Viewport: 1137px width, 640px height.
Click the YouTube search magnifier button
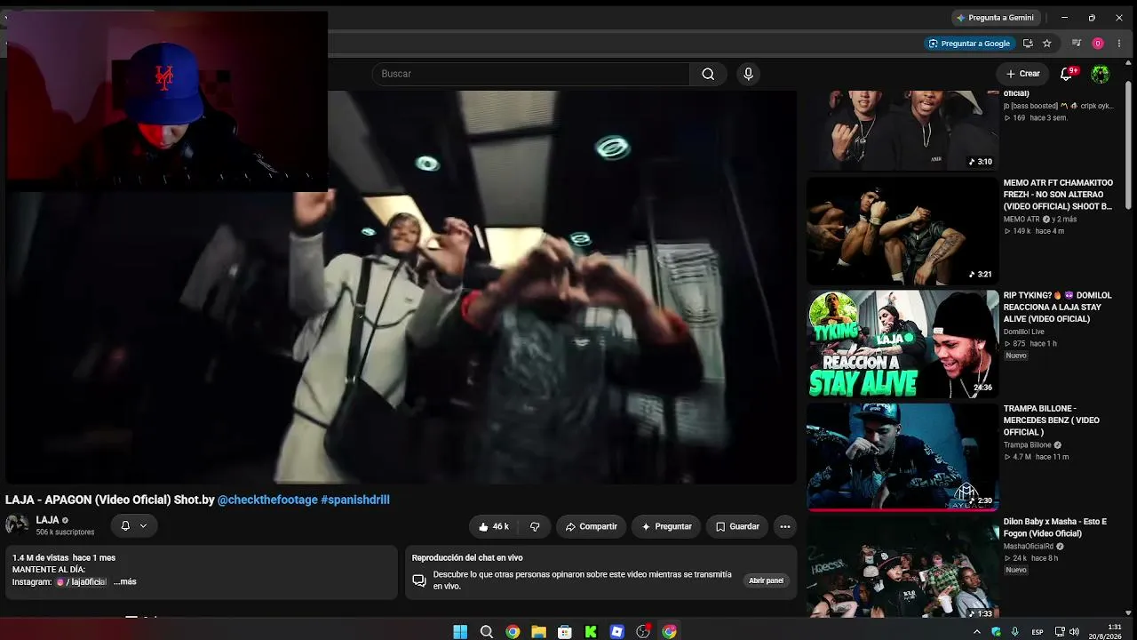708,74
